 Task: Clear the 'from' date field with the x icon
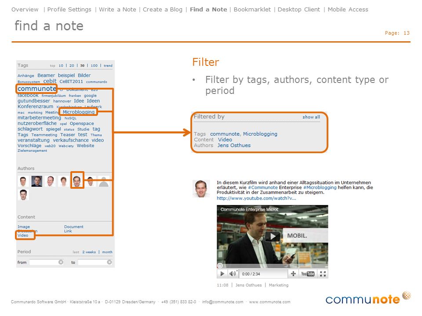pos(61,262)
